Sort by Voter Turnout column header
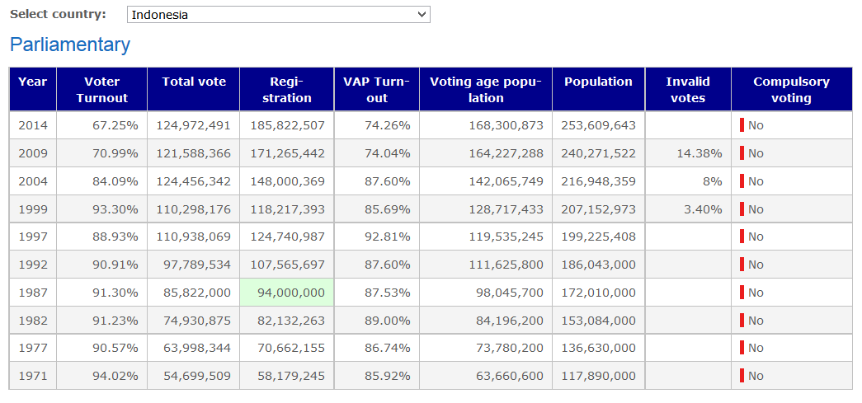The width and height of the screenshot is (862, 403). (102, 89)
